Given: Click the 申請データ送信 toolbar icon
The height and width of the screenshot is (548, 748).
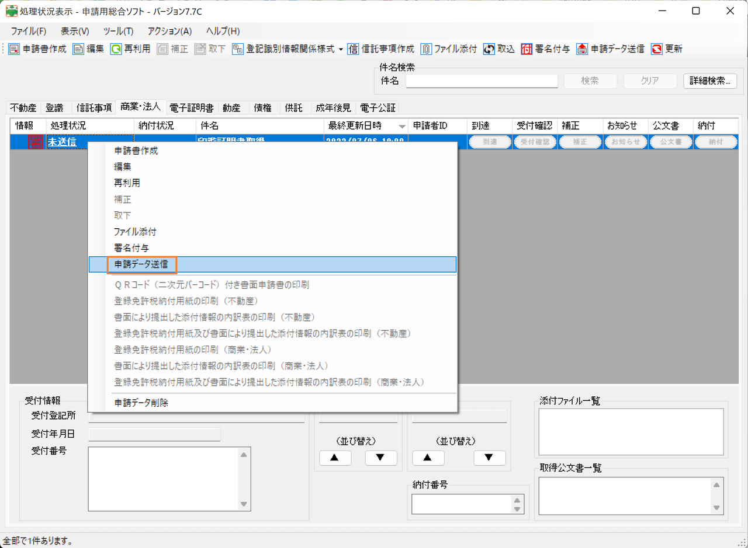Looking at the screenshot, I should 582,49.
